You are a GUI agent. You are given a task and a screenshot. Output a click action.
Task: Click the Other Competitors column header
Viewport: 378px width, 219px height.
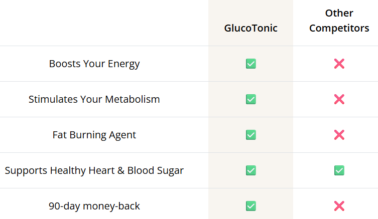click(x=339, y=21)
